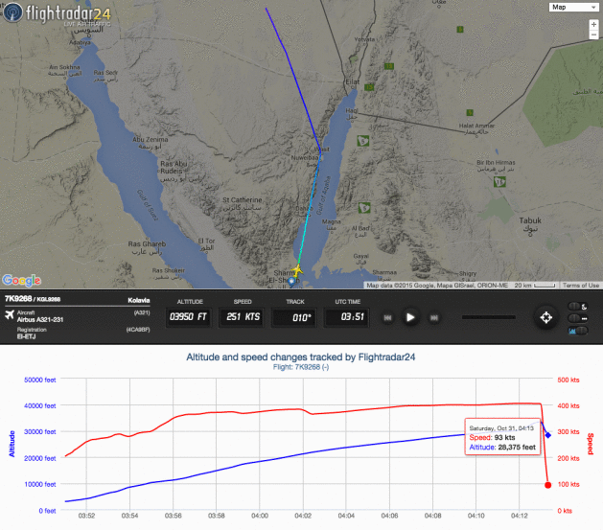Click the playback speed slider bar
The width and height of the screenshot is (603, 530).
489,316
